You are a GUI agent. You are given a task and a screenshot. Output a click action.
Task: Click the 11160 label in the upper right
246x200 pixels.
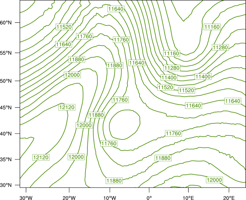coord(212,27)
